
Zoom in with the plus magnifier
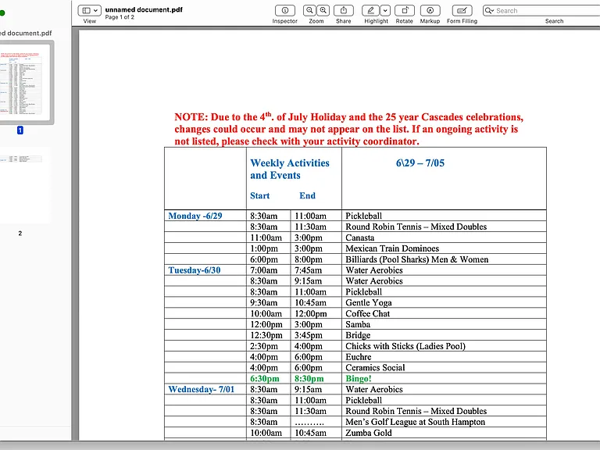323,10
